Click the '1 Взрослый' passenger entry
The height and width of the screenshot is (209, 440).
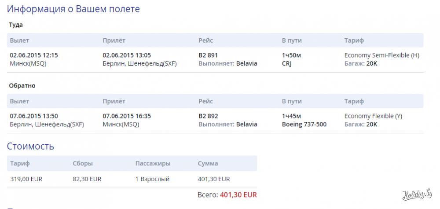pyautogui.click(x=152, y=179)
